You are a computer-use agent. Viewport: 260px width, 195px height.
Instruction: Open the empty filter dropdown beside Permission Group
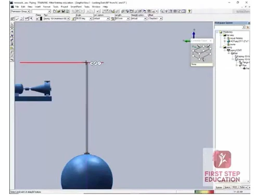[x=41, y=11]
